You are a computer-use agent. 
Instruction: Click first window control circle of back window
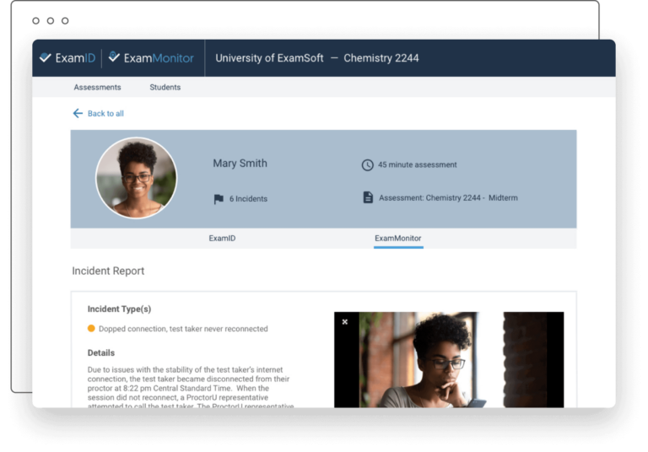coord(36,20)
